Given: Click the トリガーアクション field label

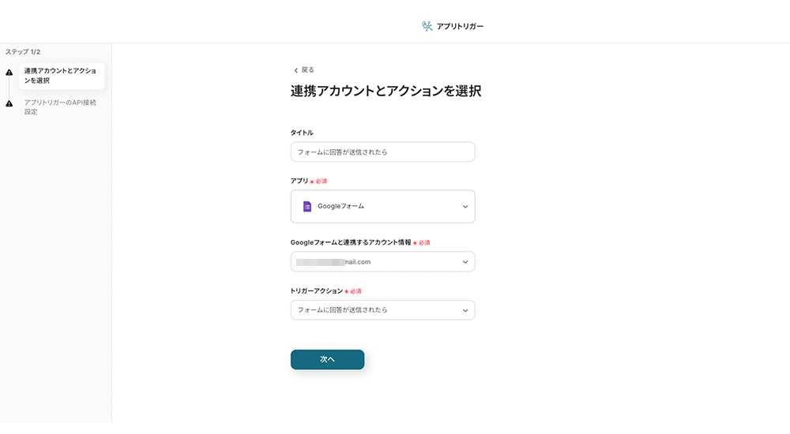Looking at the screenshot, I should coord(316,291).
